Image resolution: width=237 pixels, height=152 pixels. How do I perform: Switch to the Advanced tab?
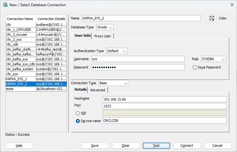(97, 90)
